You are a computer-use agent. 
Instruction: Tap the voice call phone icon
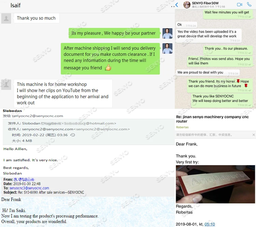(x=249, y=4)
